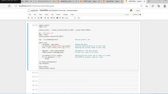Screen dimensions: 168x94
Task: Click the site information icon
Action: [x=16, y=6]
